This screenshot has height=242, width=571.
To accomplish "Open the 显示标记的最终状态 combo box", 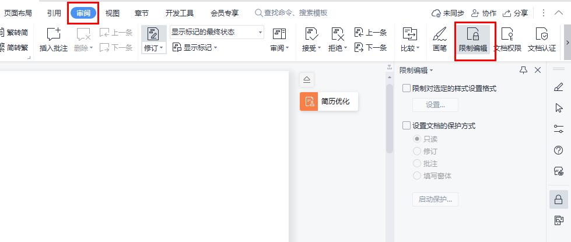I will pyautogui.click(x=217, y=32).
